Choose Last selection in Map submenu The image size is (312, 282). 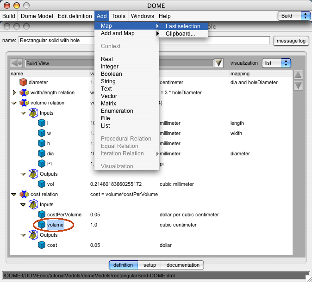(184, 26)
